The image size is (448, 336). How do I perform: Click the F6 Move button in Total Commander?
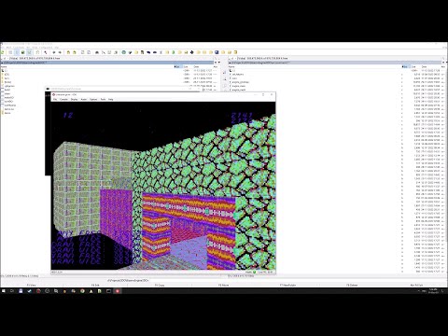pyautogui.click(x=223, y=285)
